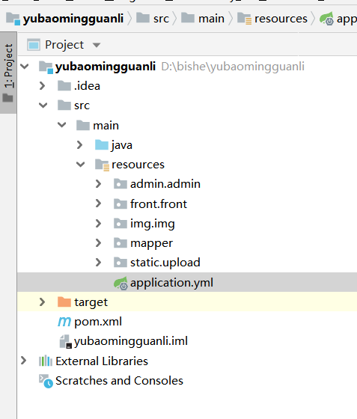Click the Spring leaf icon beside application.yml
The height and width of the screenshot is (419, 357).
(120, 284)
